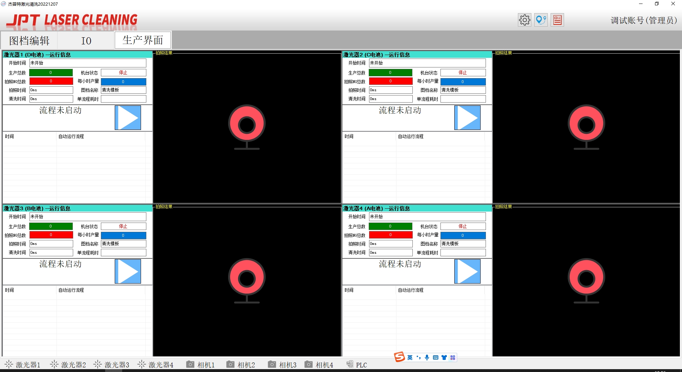Click the 相机1 camera status icon
This screenshot has height=372, width=682.
coord(190,365)
